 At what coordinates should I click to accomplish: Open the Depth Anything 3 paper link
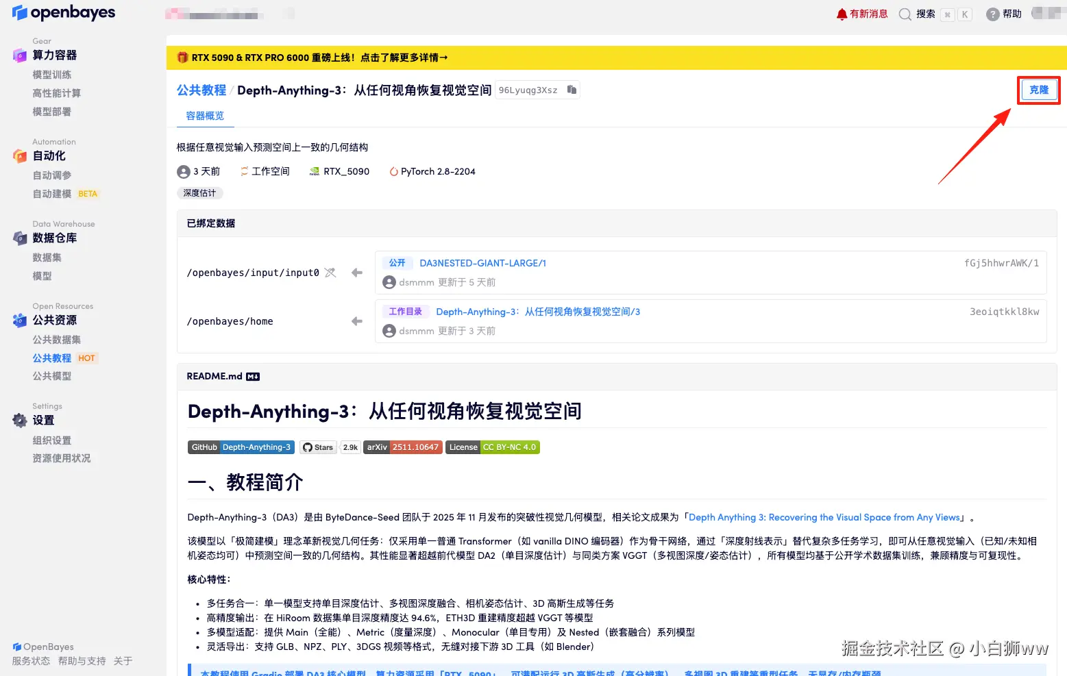[824, 518]
